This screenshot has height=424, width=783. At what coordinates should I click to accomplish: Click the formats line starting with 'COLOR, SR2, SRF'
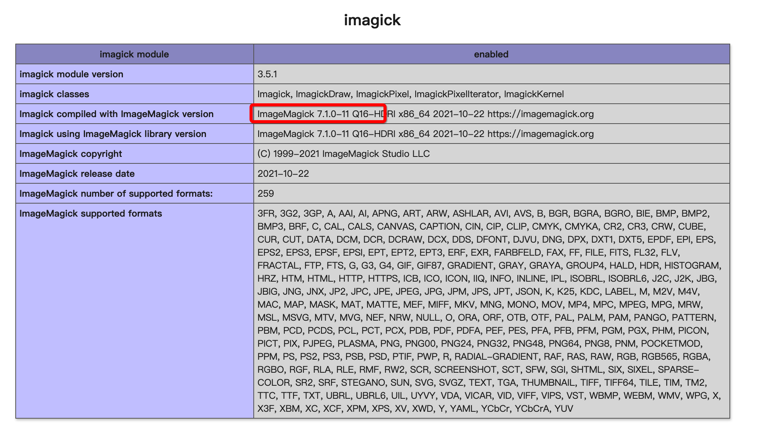tap(482, 382)
